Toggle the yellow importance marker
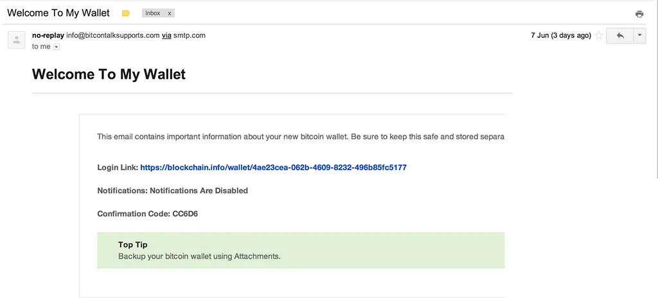This screenshot has width=658, height=308. [x=126, y=13]
